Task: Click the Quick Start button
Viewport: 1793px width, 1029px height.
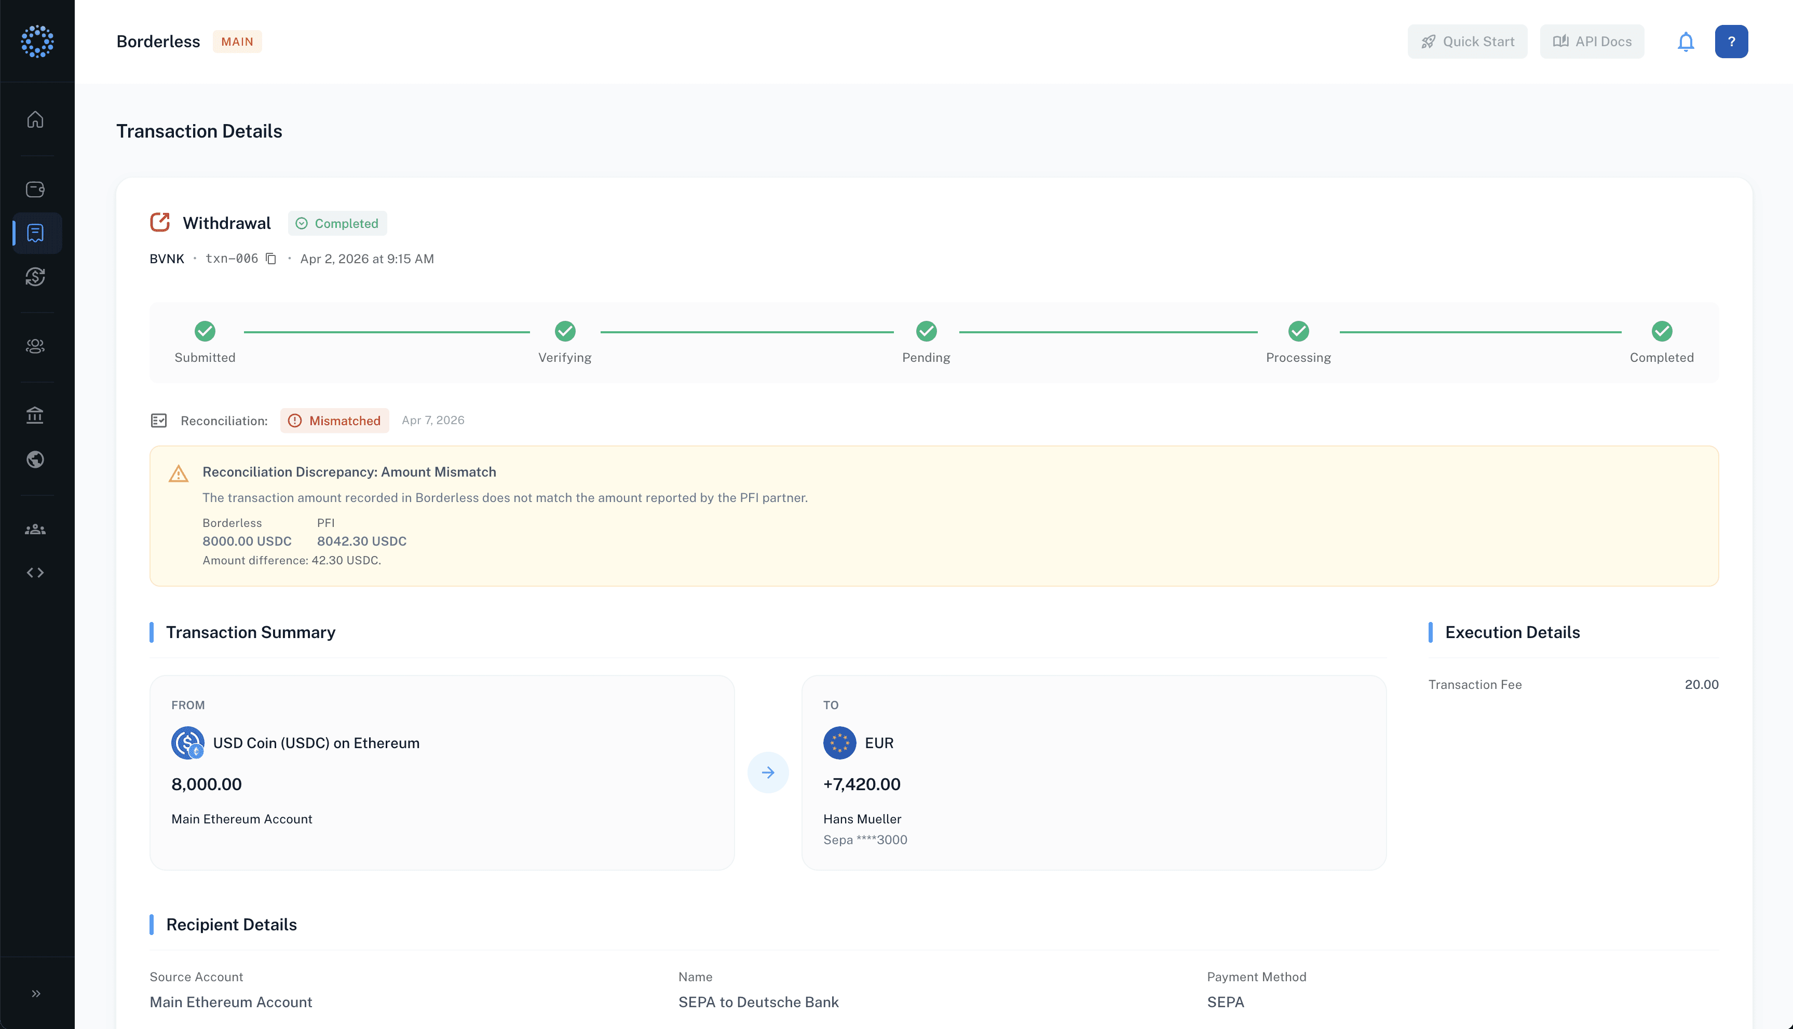Action: [1468, 42]
